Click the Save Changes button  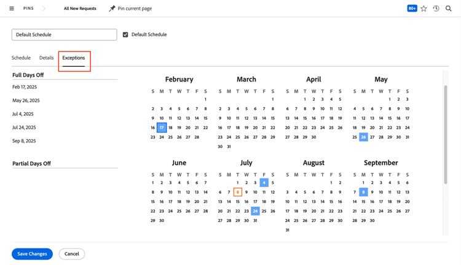point(33,254)
